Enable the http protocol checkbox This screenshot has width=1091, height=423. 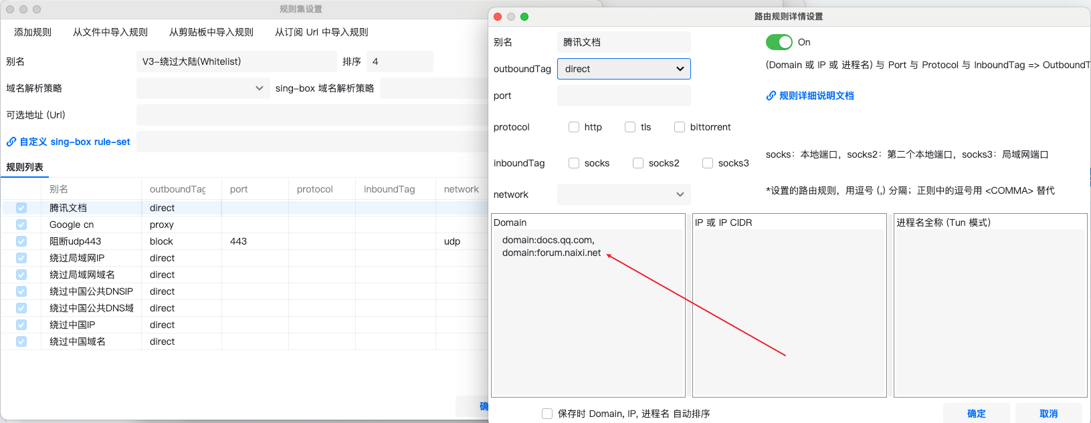574,127
